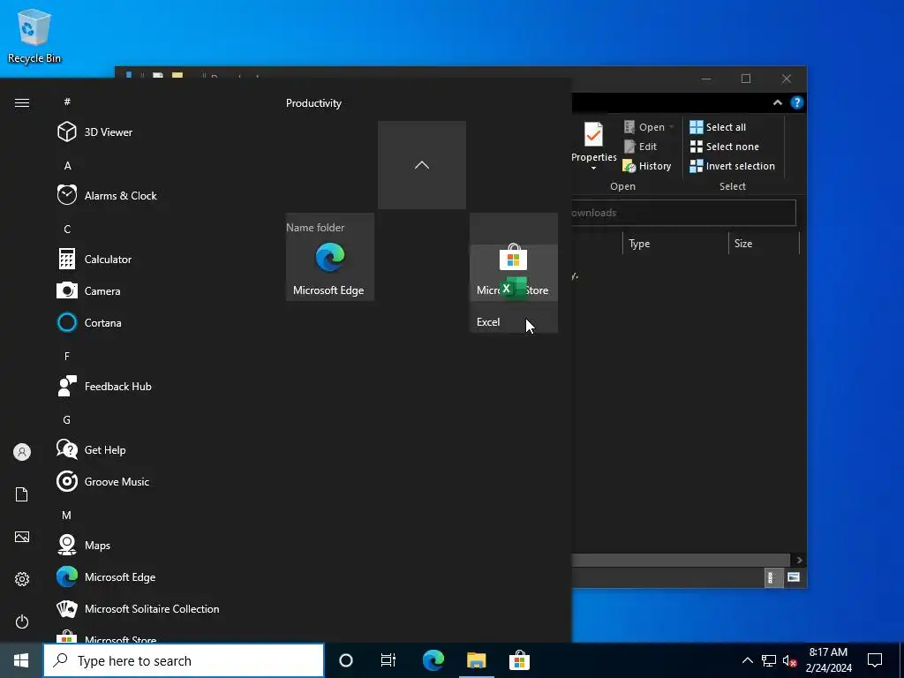The height and width of the screenshot is (678, 904).
Task: Jump to letter A section header
Action: point(67,165)
